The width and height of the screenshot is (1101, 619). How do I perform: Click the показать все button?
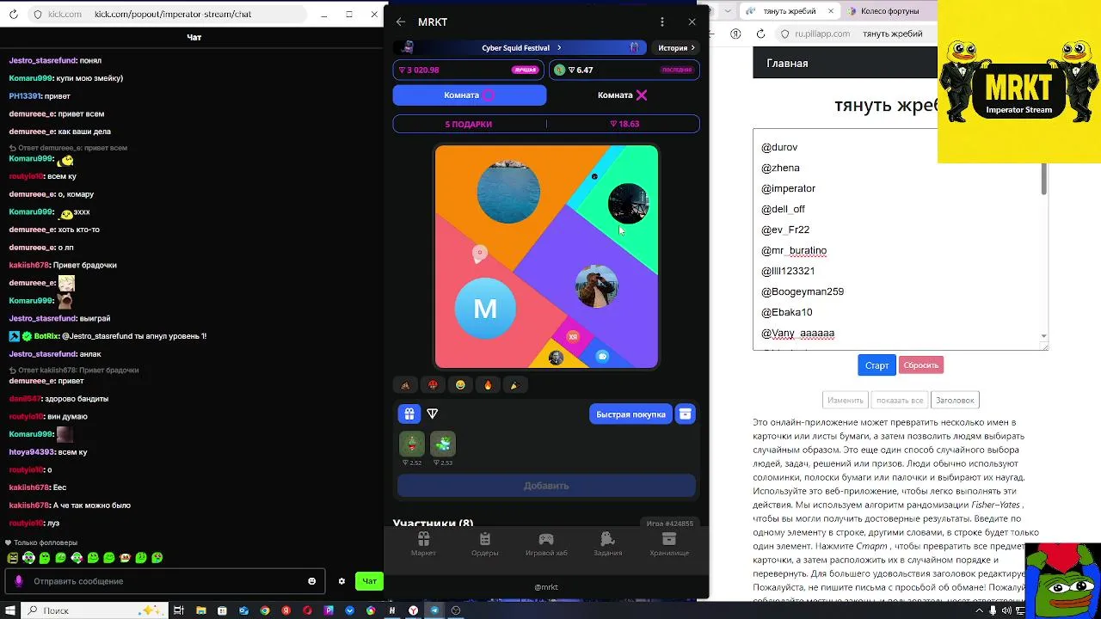(x=900, y=401)
